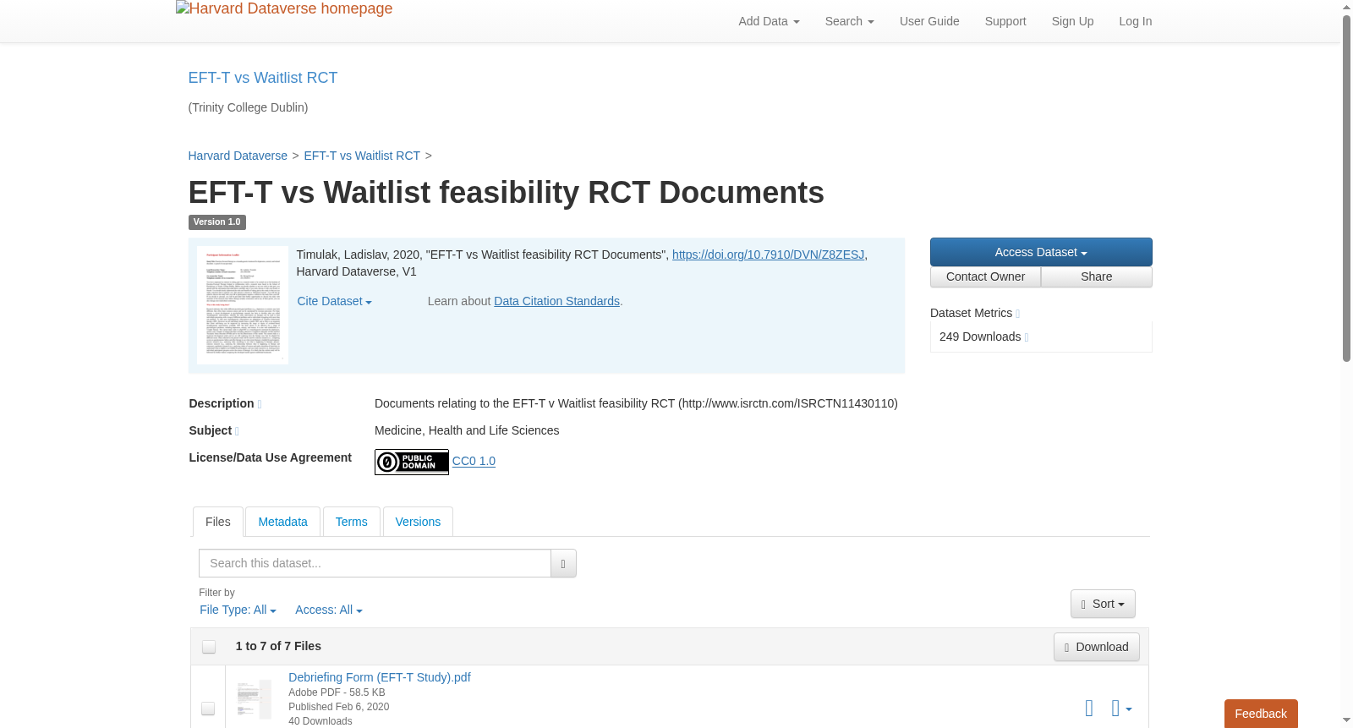
Task: Click the Version 1.0 badge
Action: point(217,222)
